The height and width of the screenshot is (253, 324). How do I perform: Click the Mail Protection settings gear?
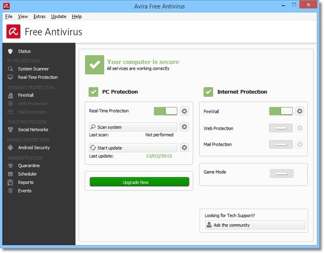coord(300,144)
